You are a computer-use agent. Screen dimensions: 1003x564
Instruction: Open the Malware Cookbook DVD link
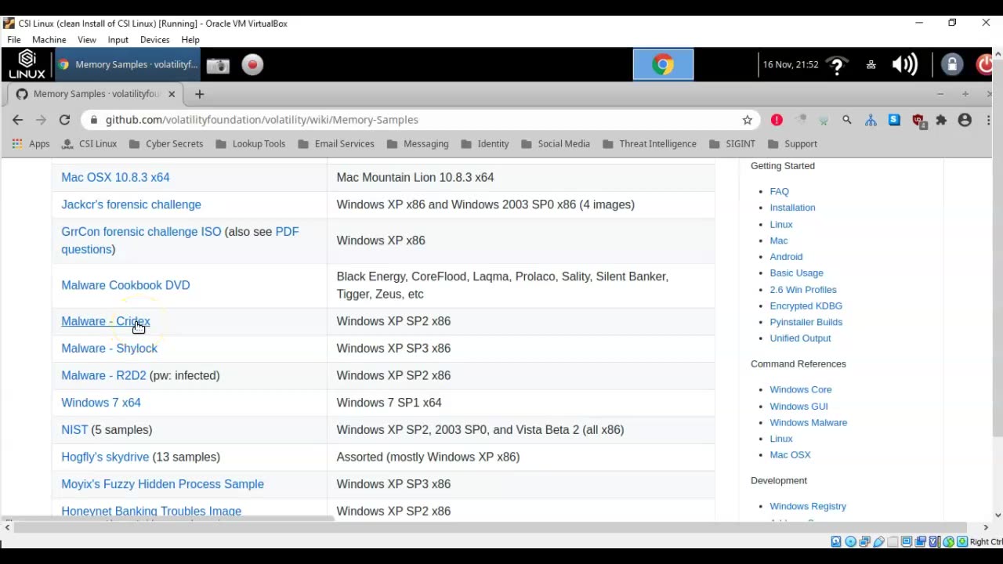[125, 285]
